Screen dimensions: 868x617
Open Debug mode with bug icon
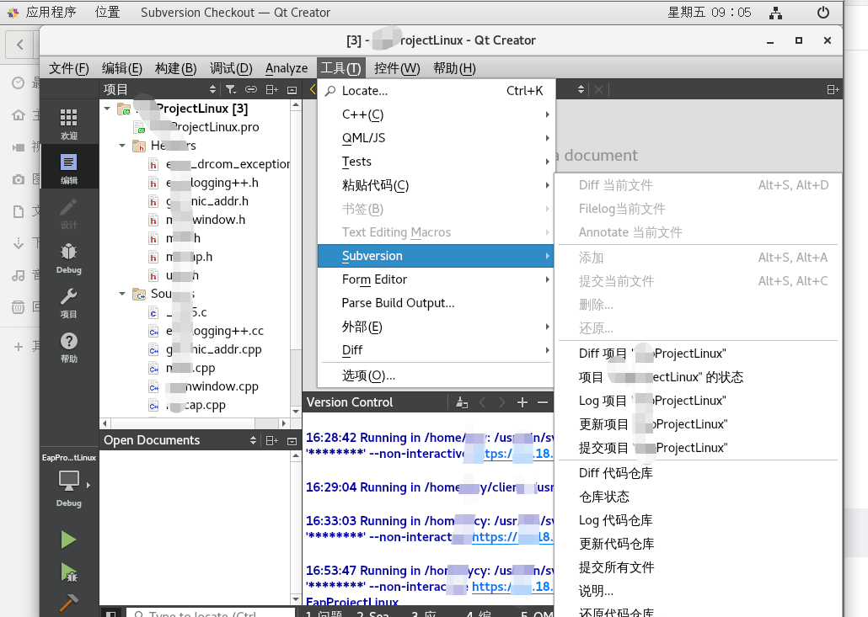point(68,258)
